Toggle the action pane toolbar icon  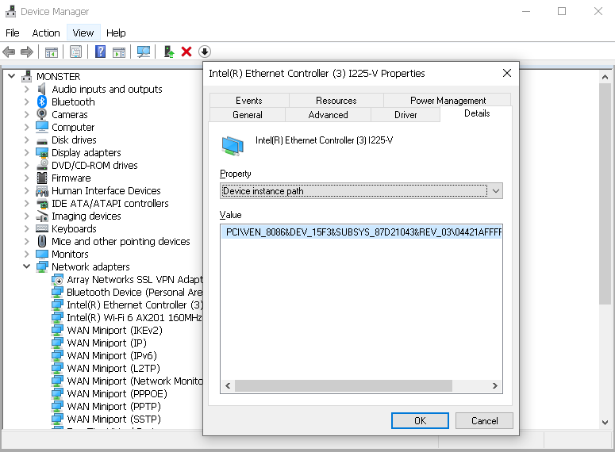(119, 52)
